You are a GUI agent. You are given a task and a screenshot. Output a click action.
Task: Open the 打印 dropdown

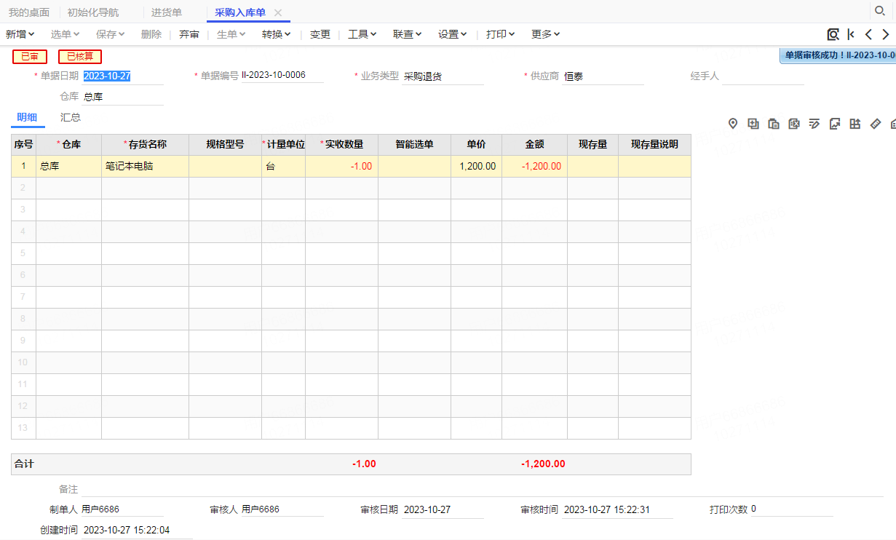point(501,34)
